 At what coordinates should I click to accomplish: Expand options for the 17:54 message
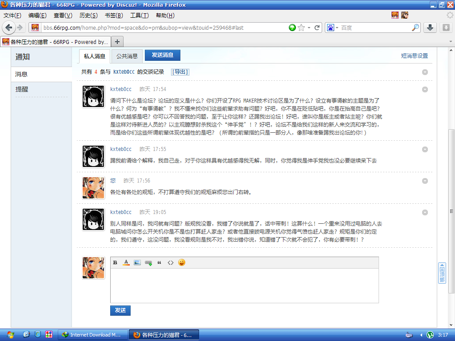point(425,90)
